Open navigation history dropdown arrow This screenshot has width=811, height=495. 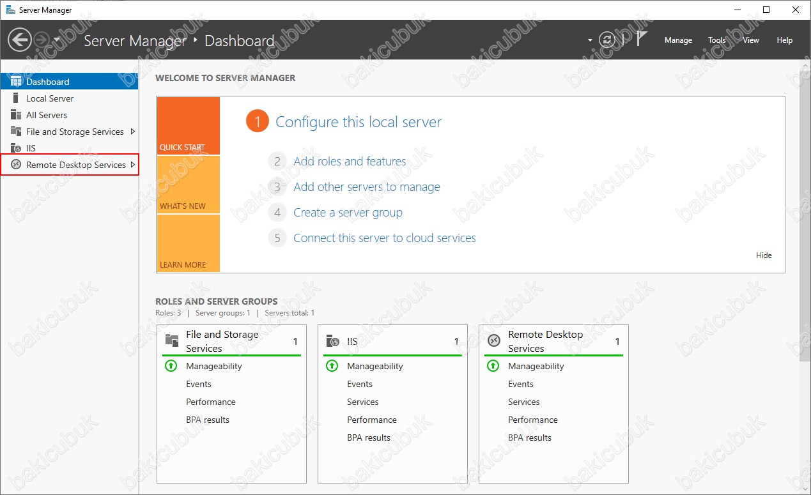(x=57, y=40)
